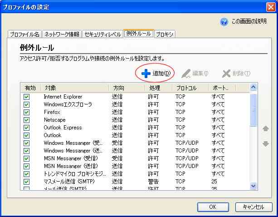The image size is (278, 217).
Task: Select トレンドマイクロ プロキシモジ row
Action: (x=135, y=174)
